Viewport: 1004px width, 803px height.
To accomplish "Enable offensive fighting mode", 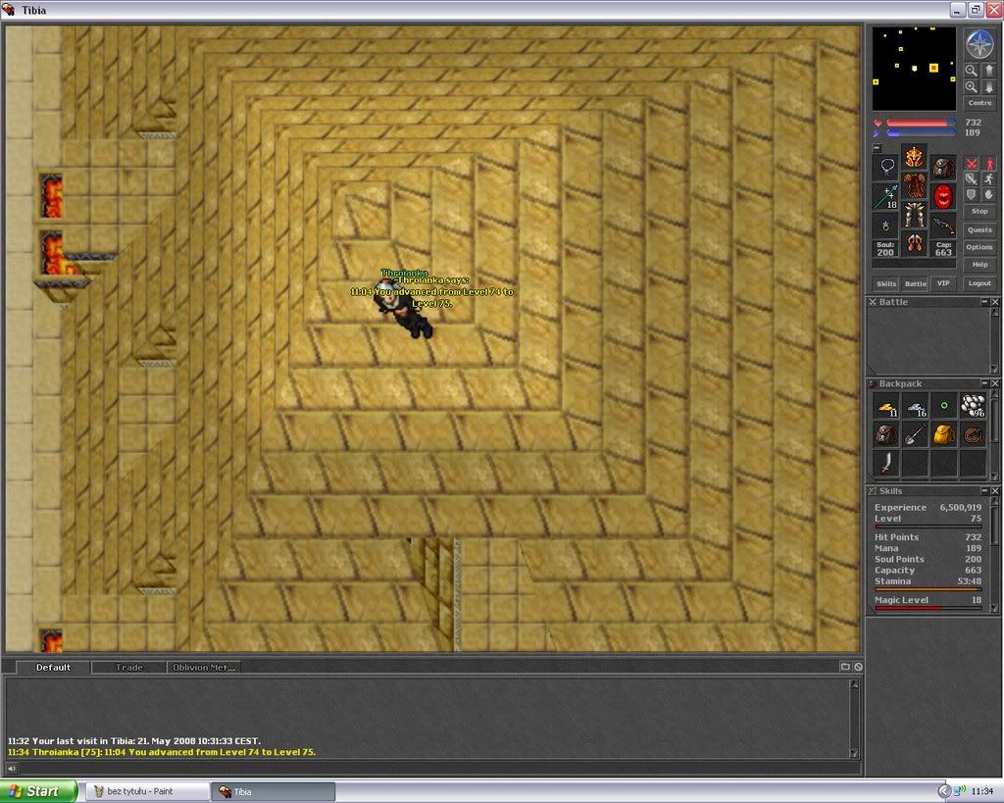I will [x=972, y=164].
